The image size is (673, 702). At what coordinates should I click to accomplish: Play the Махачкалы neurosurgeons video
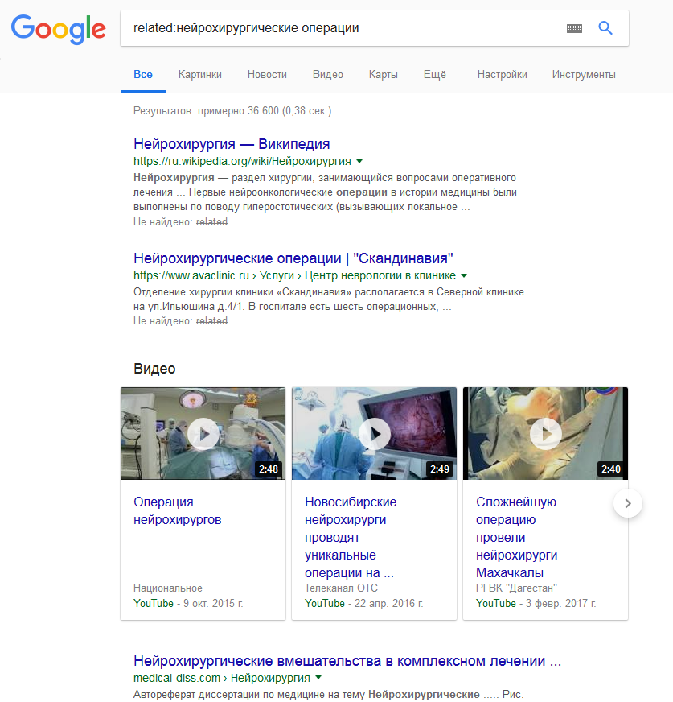[545, 433]
